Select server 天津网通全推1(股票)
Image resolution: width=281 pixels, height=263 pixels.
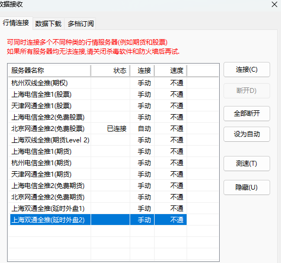tap(41, 106)
